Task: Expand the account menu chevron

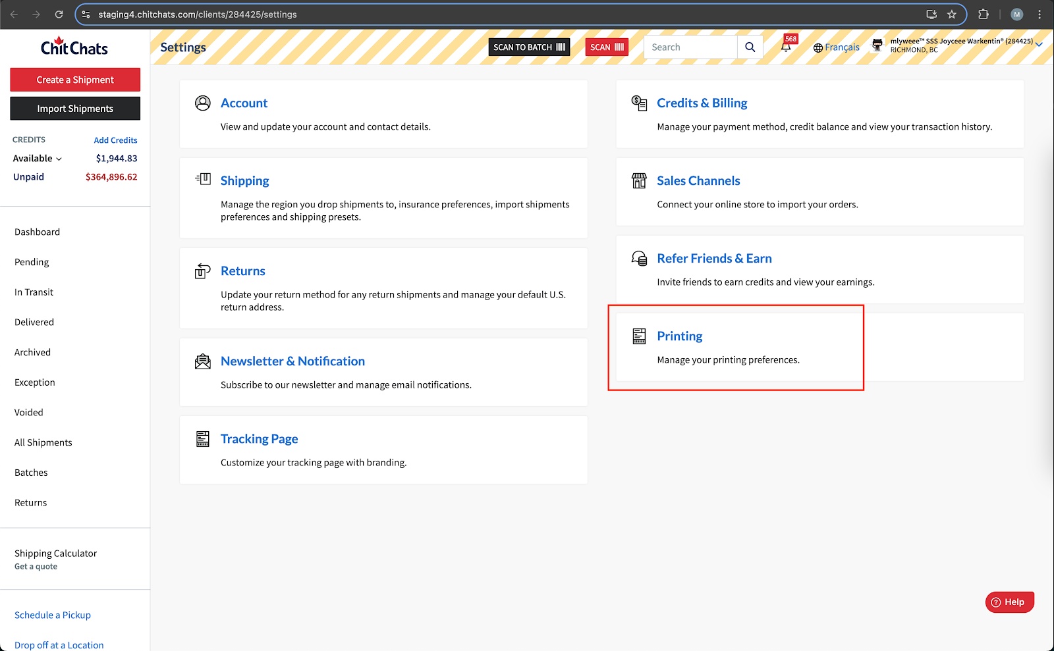Action: 1039,45
